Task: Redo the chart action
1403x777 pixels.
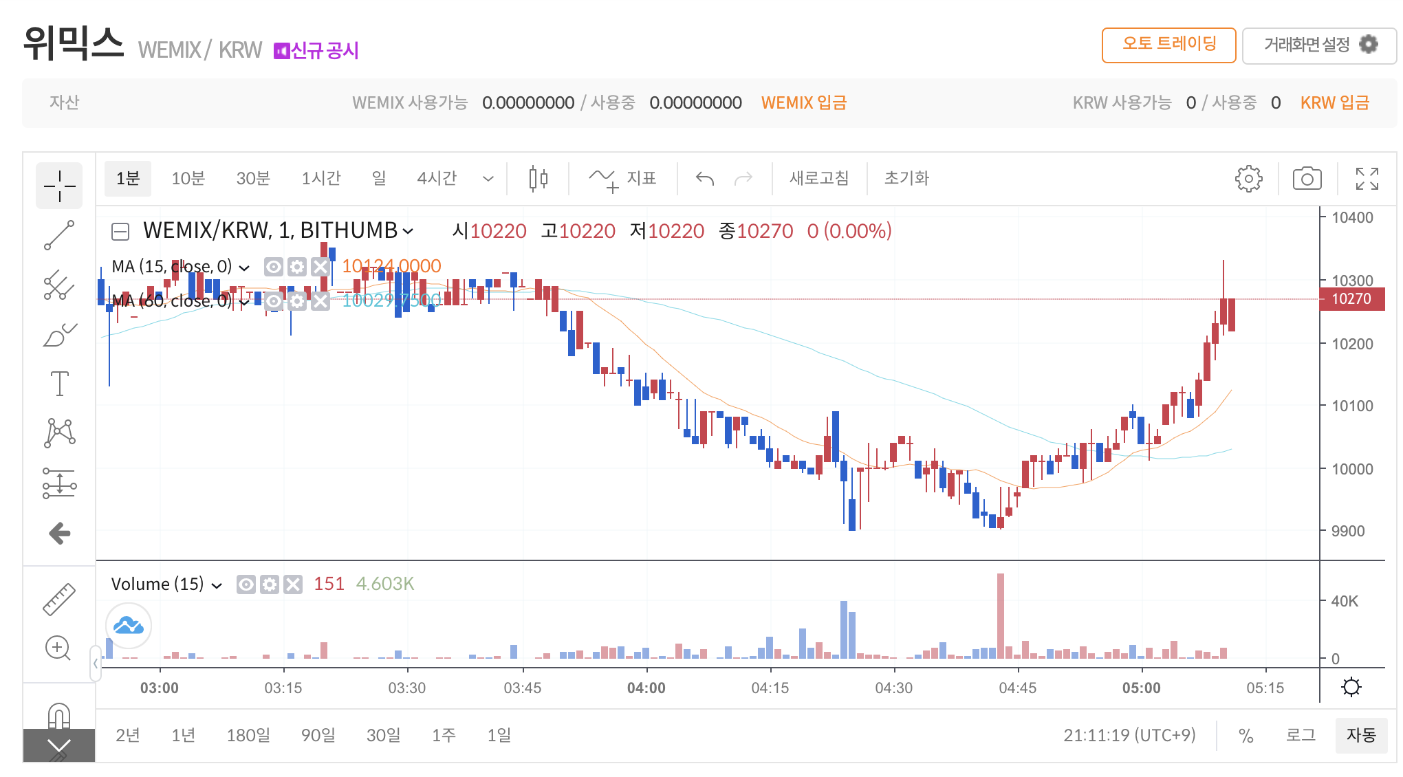Action: pos(743,179)
